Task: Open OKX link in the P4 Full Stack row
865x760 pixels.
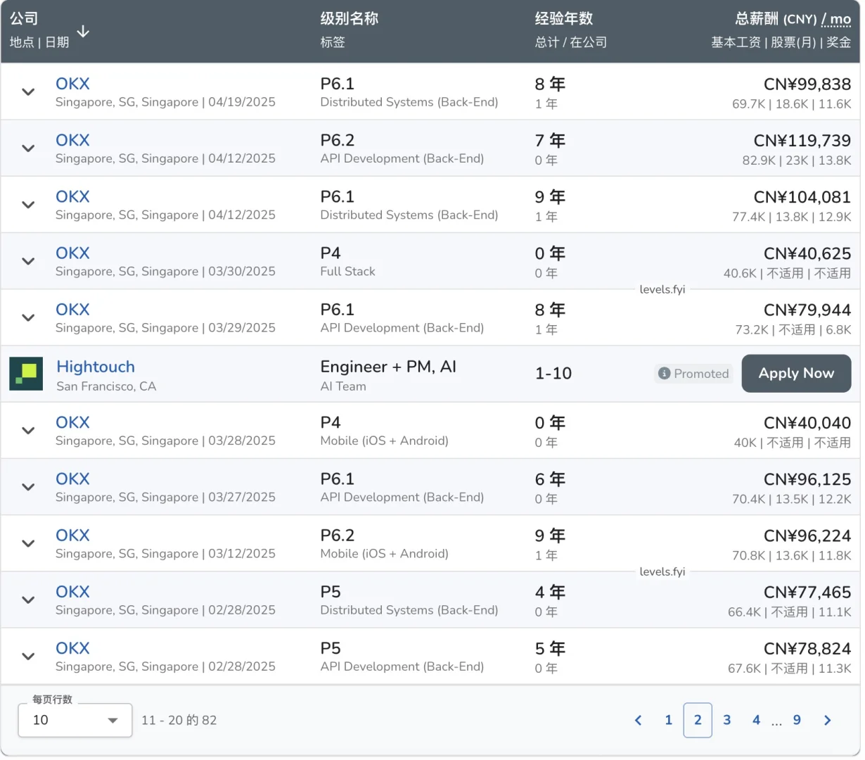Action: click(72, 253)
